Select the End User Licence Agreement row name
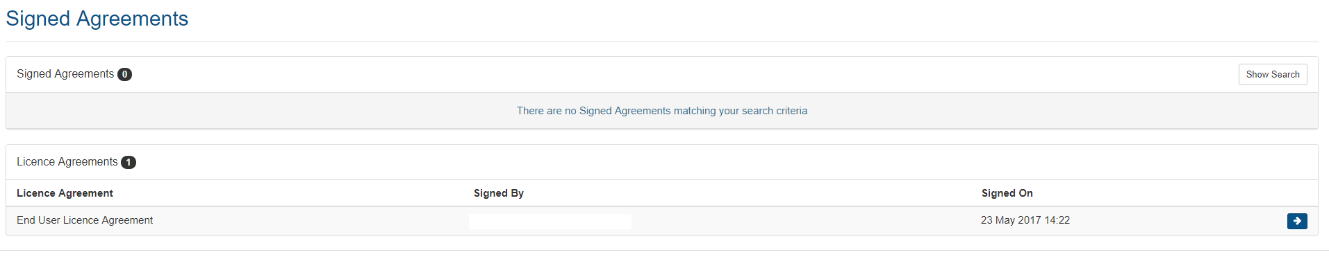This screenshot has width=1329, height=259. [x=85, y=220]
